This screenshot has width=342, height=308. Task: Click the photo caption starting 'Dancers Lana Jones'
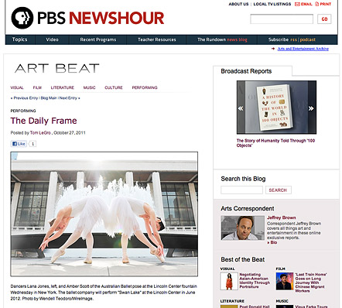(104, 293)
